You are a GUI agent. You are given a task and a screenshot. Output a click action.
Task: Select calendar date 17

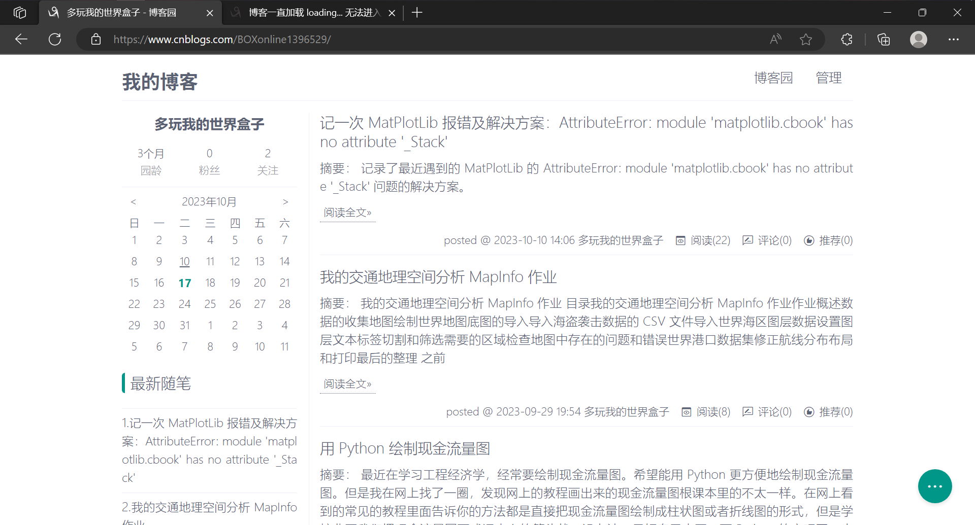point(184,283)
